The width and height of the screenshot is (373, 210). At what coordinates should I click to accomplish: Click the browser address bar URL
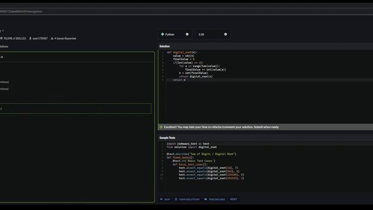21,11
